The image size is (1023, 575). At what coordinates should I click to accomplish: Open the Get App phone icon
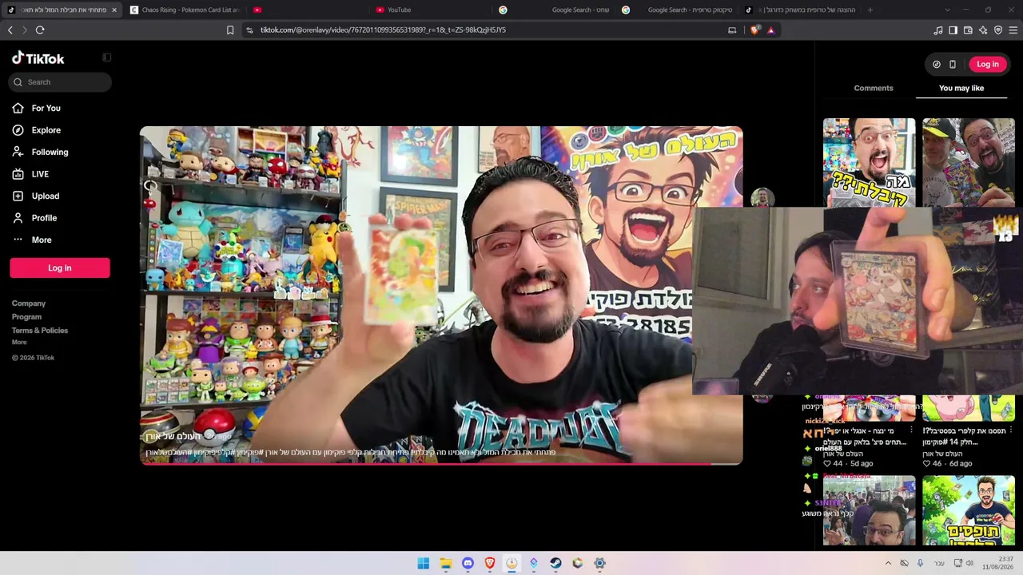point(953,64)
